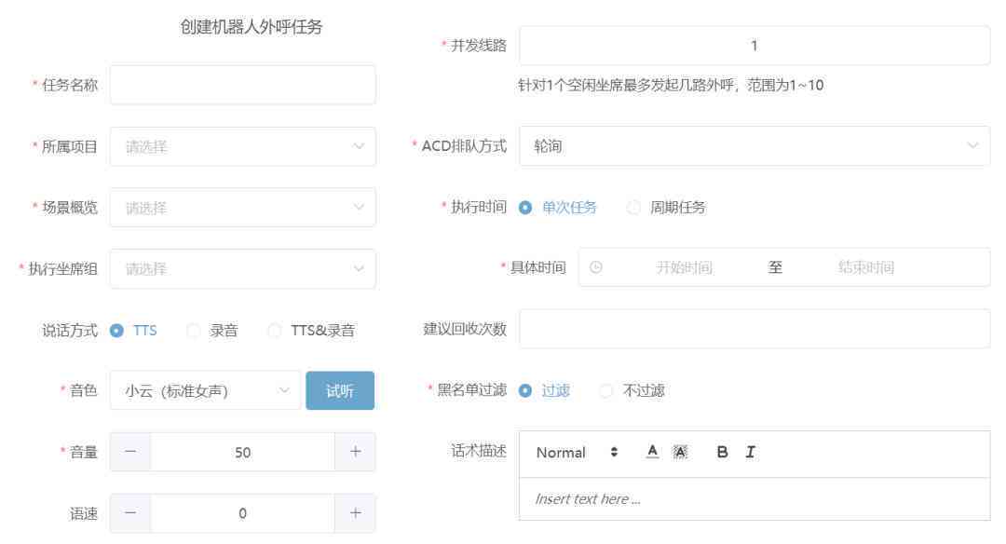Click the 创建机器人外呼任务 title text

[x=251, y=26]
